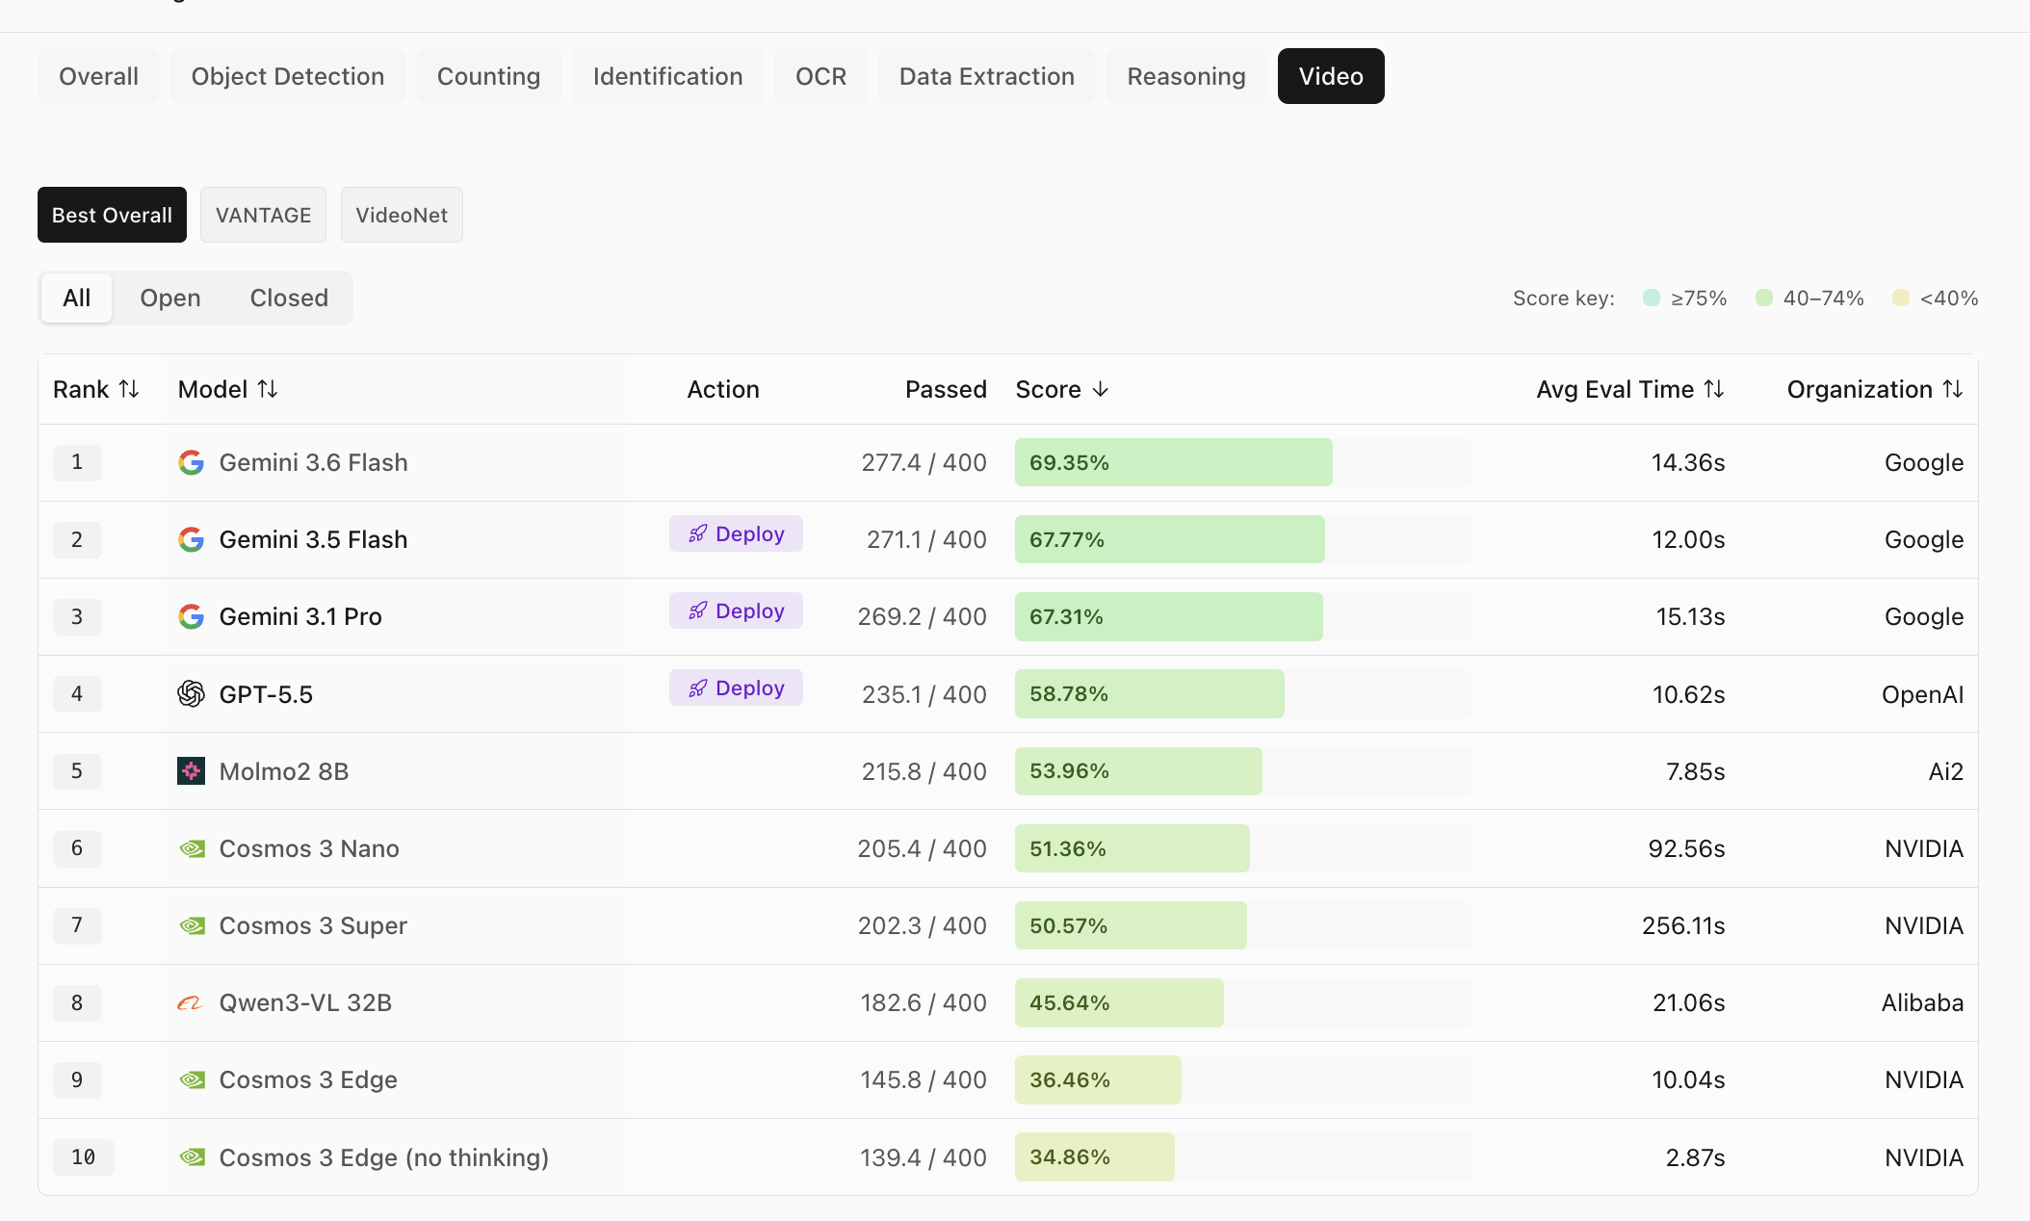2030x1221 pixels.
Task: Click Alibaba logo next to Qwen3-VL 32B
Action: coord(190,1002)
